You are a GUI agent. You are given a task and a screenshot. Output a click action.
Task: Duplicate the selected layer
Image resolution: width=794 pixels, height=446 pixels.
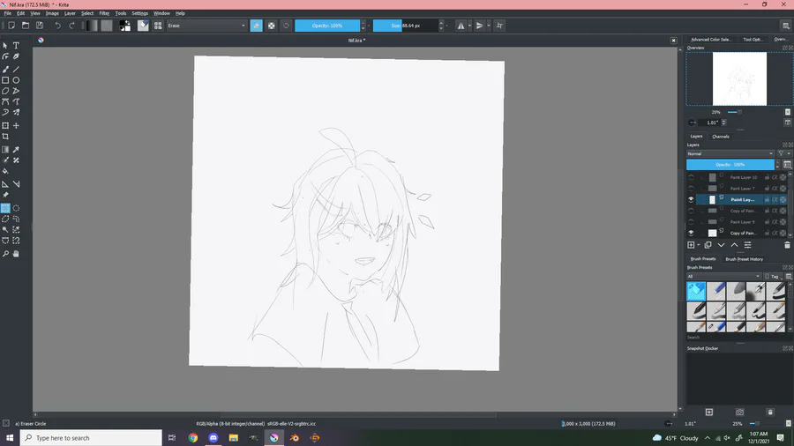pos(708,245)
